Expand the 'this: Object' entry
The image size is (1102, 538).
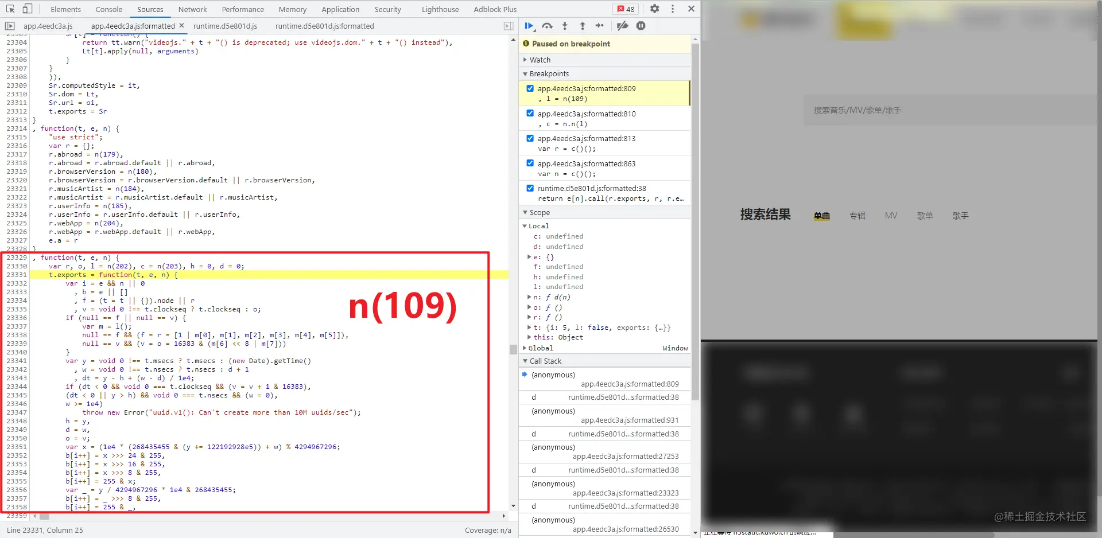coord(529,337)
